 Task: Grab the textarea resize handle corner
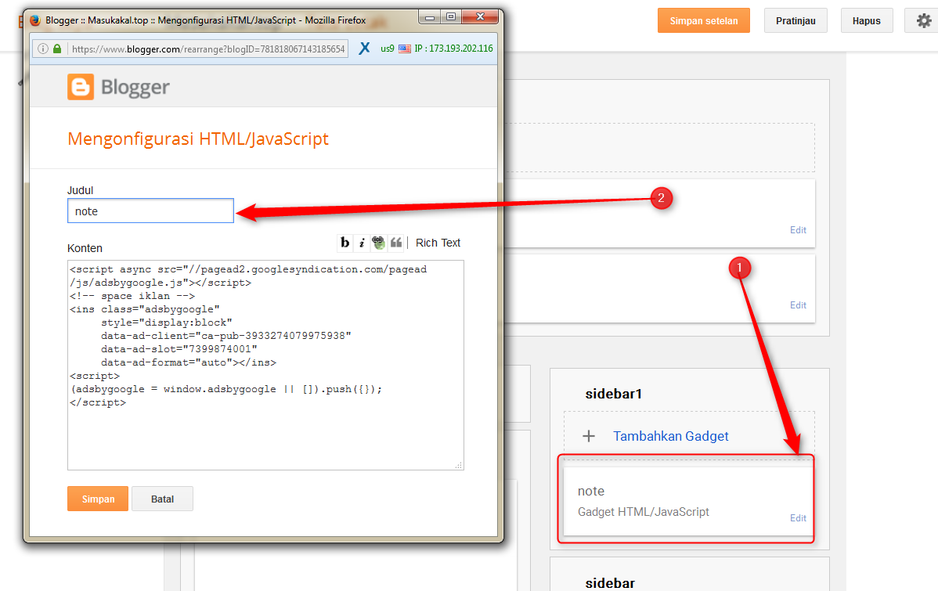click(x=459, y=465)
